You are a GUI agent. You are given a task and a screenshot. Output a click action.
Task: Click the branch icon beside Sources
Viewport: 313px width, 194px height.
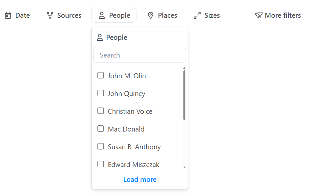[x=50, y=15]
